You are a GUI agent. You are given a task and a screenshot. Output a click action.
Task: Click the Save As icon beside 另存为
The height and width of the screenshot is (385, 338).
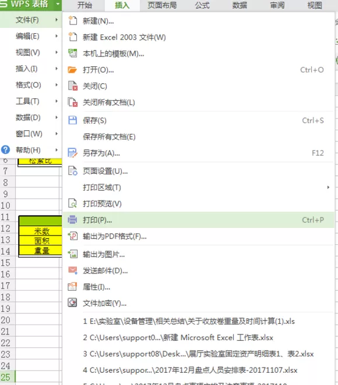click(73, 153)
